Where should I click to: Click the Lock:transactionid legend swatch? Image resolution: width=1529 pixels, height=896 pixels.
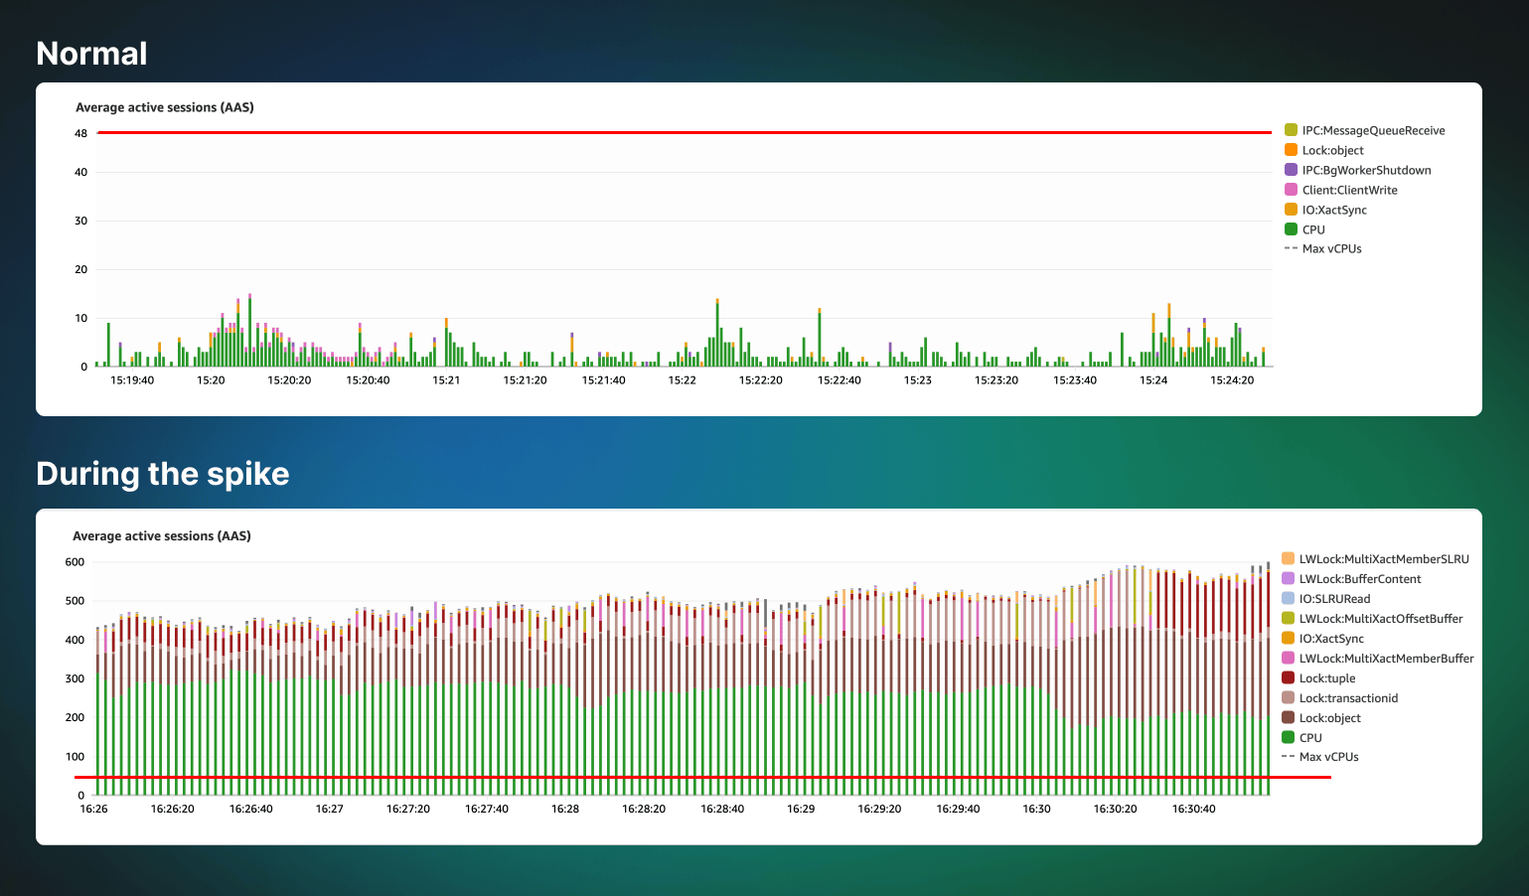coord(1288,698)
